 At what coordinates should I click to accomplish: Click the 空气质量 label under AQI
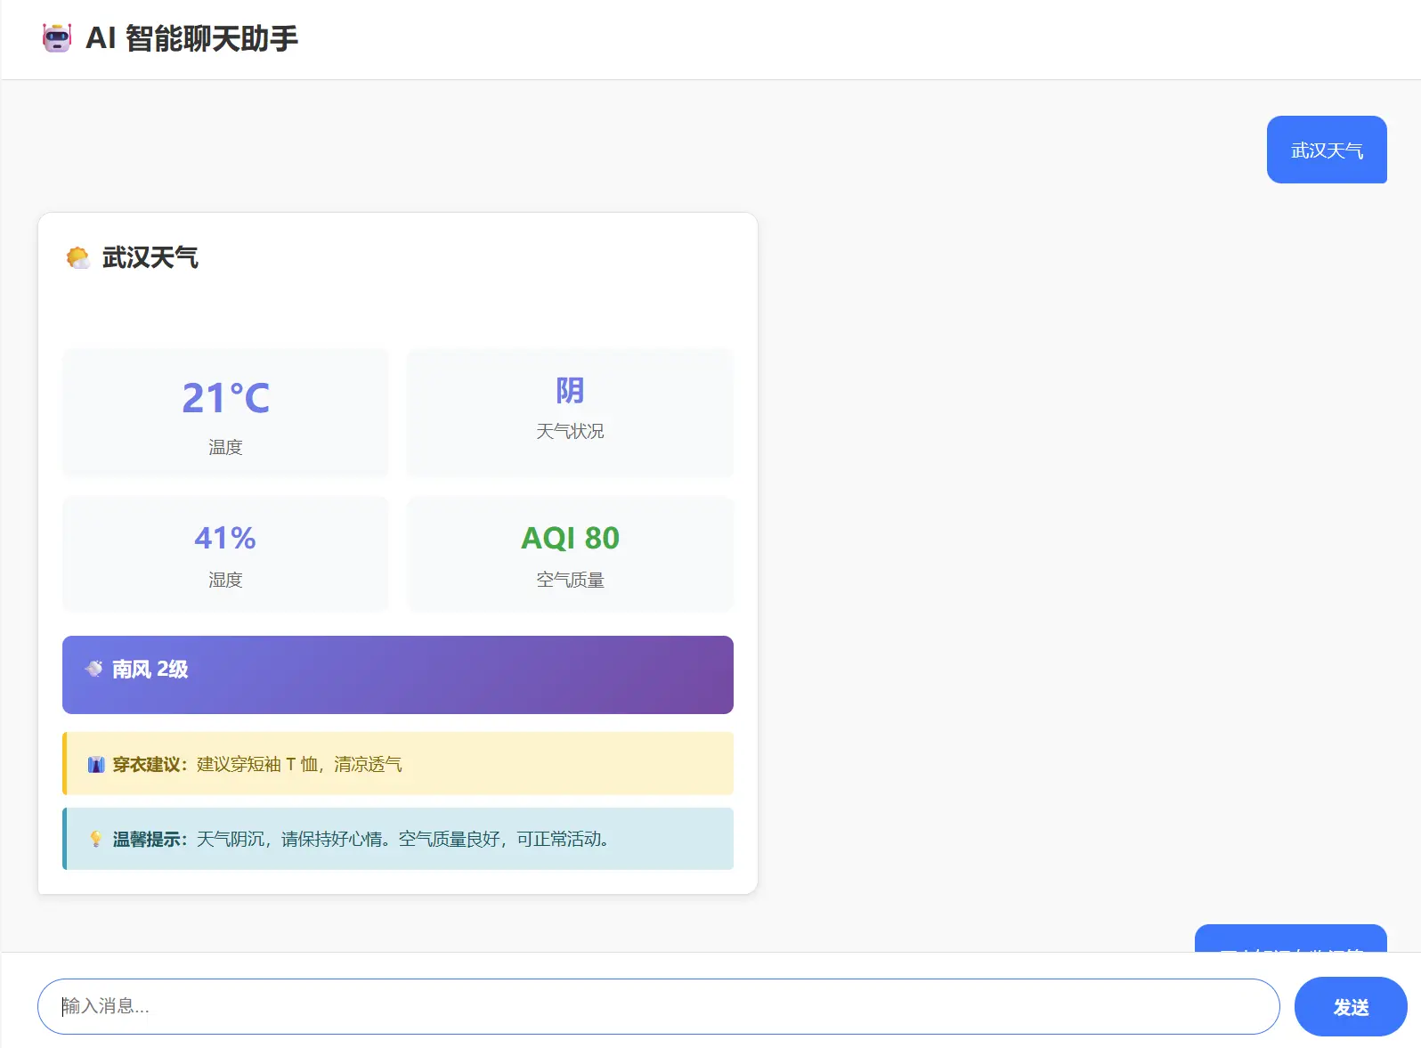pos(570,580)
